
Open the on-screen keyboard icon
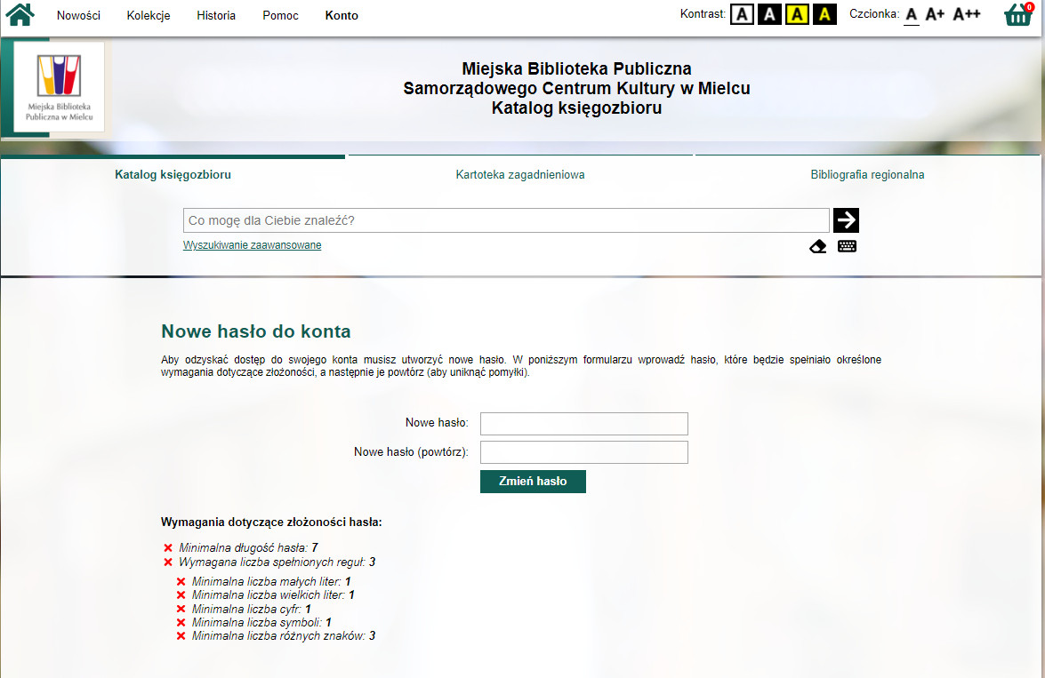847,246
